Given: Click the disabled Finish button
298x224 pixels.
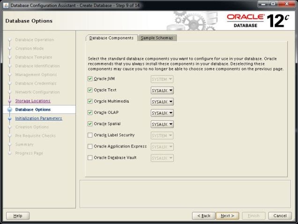Looking at the screenshot, I should (x=253, y=216).
